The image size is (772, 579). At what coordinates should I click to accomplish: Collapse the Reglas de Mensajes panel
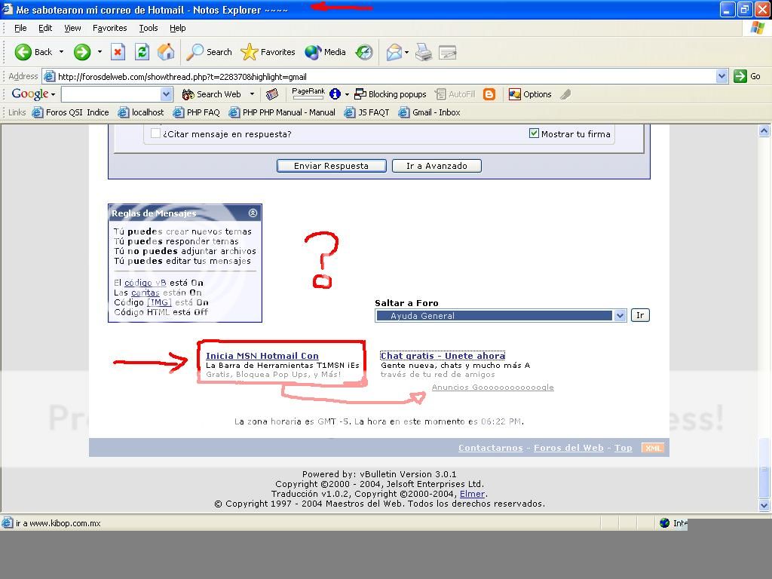pyautogui.click(x=253, y=213)
